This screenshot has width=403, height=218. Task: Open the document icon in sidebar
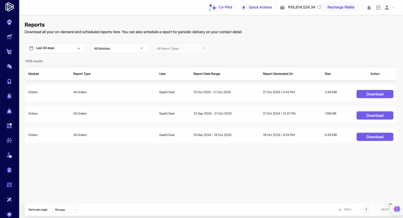coord(9,170)
